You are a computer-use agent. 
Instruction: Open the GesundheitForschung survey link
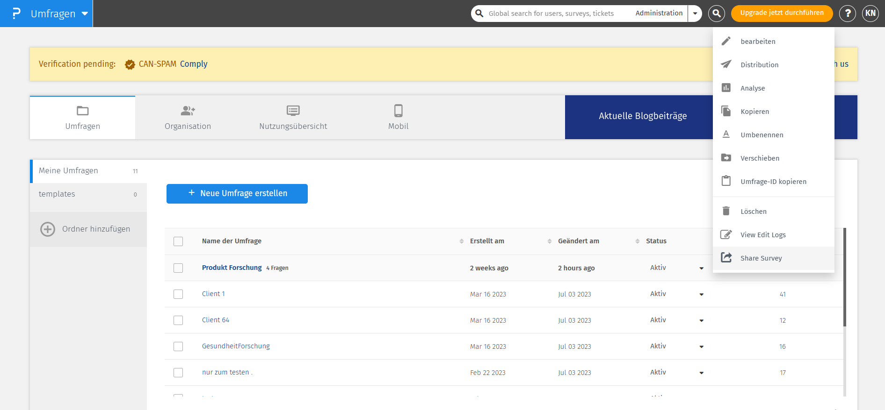pyautogui.click(x=236, y=346)
